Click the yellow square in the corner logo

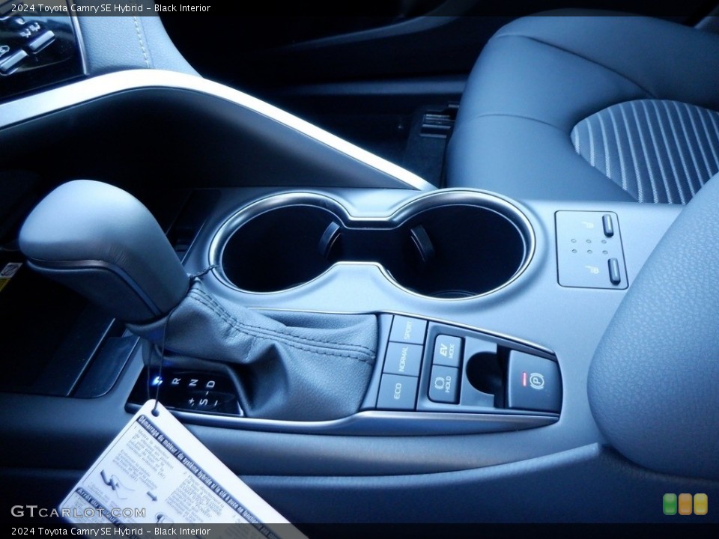click(700, 504)
